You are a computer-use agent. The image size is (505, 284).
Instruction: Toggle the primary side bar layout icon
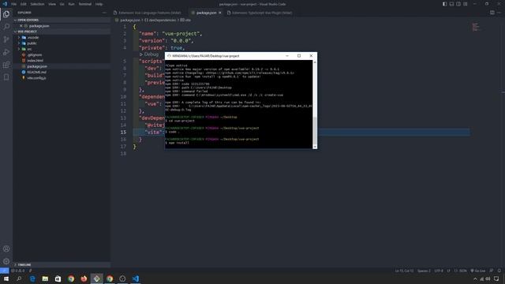pyautogui.click(x=445, y=4)
